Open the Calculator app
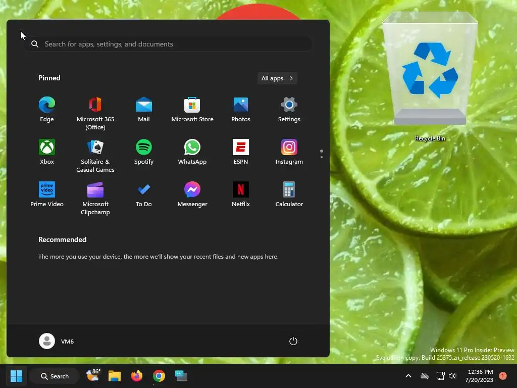Viewport: 517px width, 388px height. tap(289, 195)
